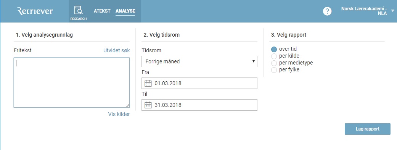Select the 'over tid' report option

[274, 49]
